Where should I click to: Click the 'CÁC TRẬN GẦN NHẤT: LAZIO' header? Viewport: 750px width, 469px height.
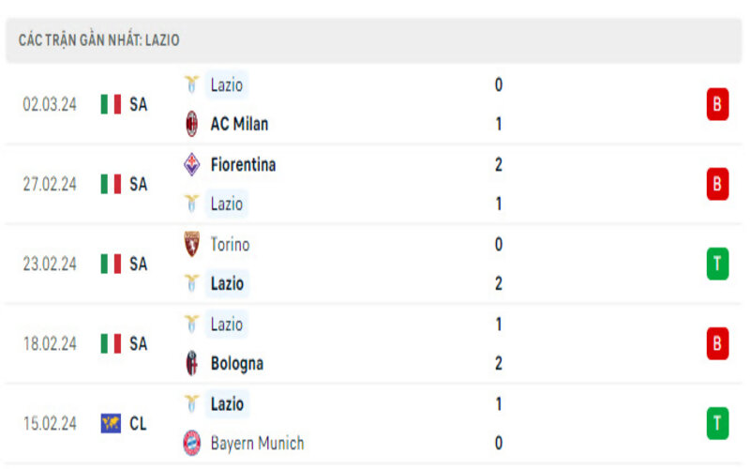click(x=98, y=40)
